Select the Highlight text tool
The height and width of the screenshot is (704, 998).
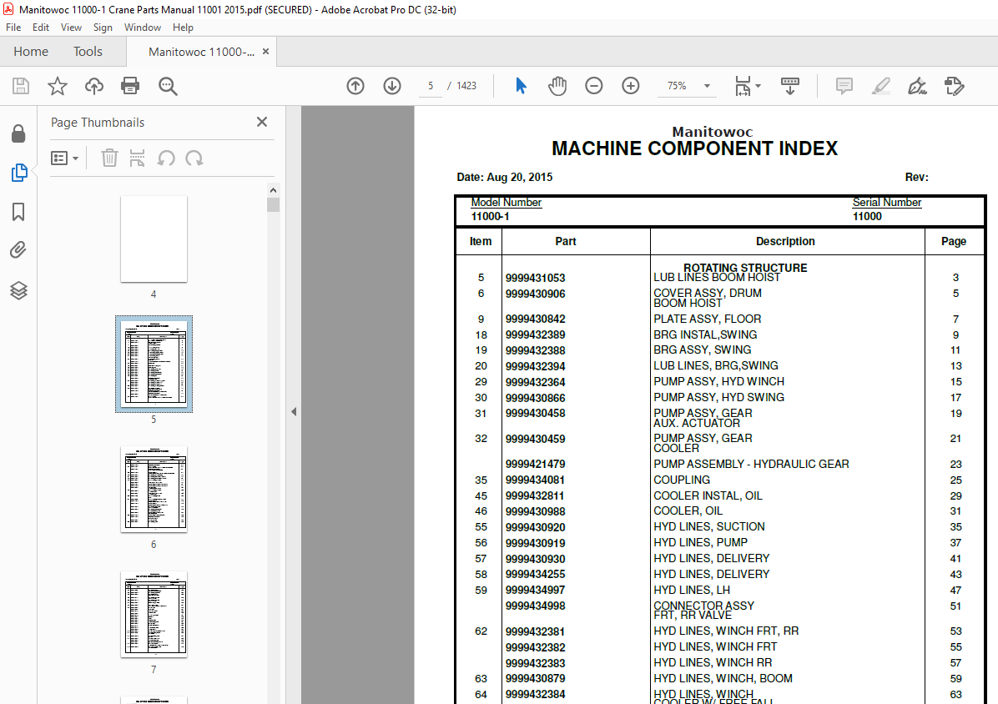coord(881,86)
